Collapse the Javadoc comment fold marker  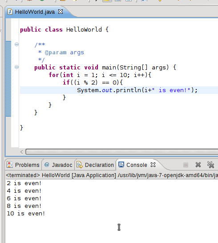click(x=16, y=45)
